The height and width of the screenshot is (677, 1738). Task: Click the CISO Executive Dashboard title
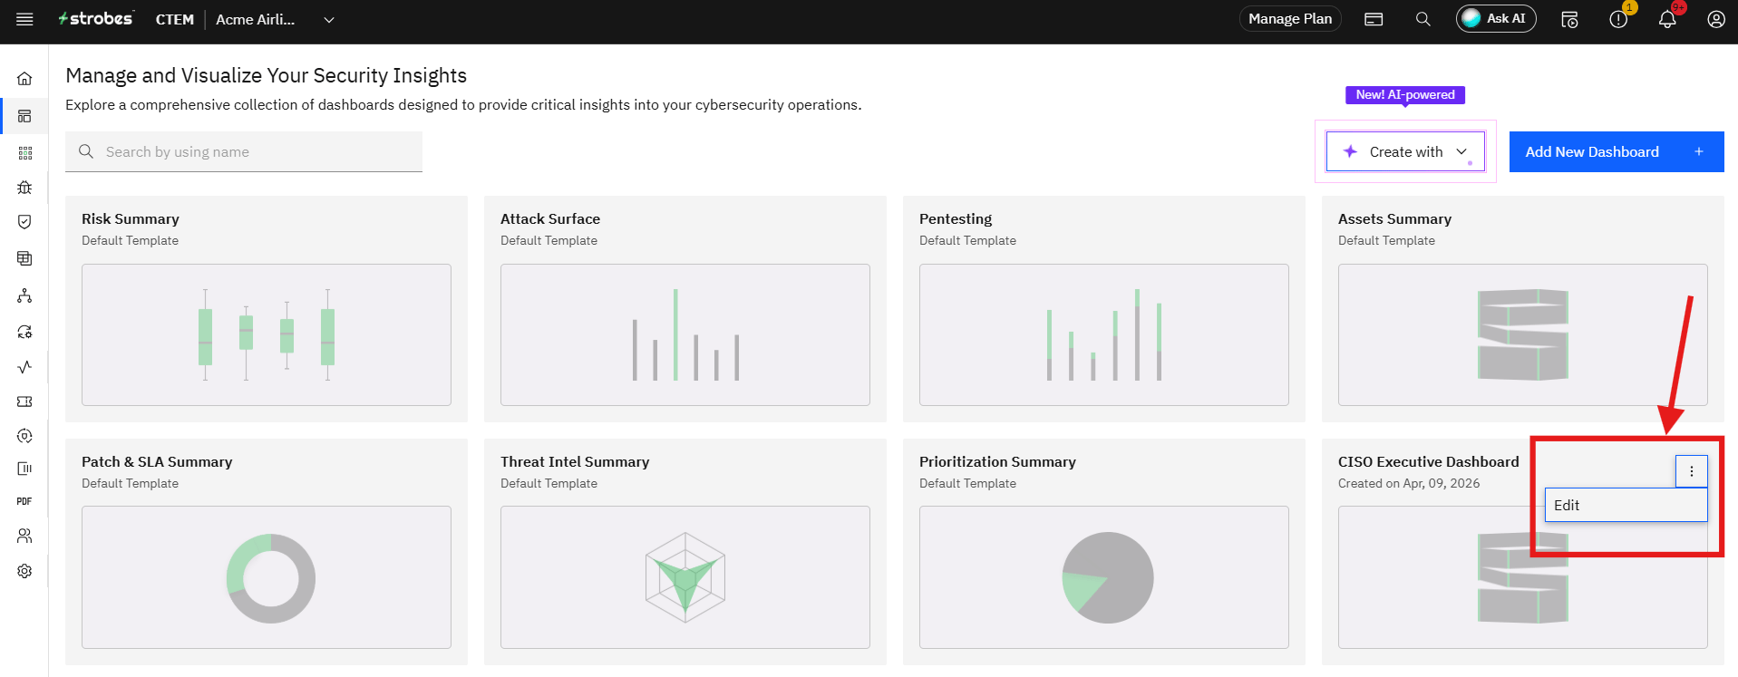1429,462
